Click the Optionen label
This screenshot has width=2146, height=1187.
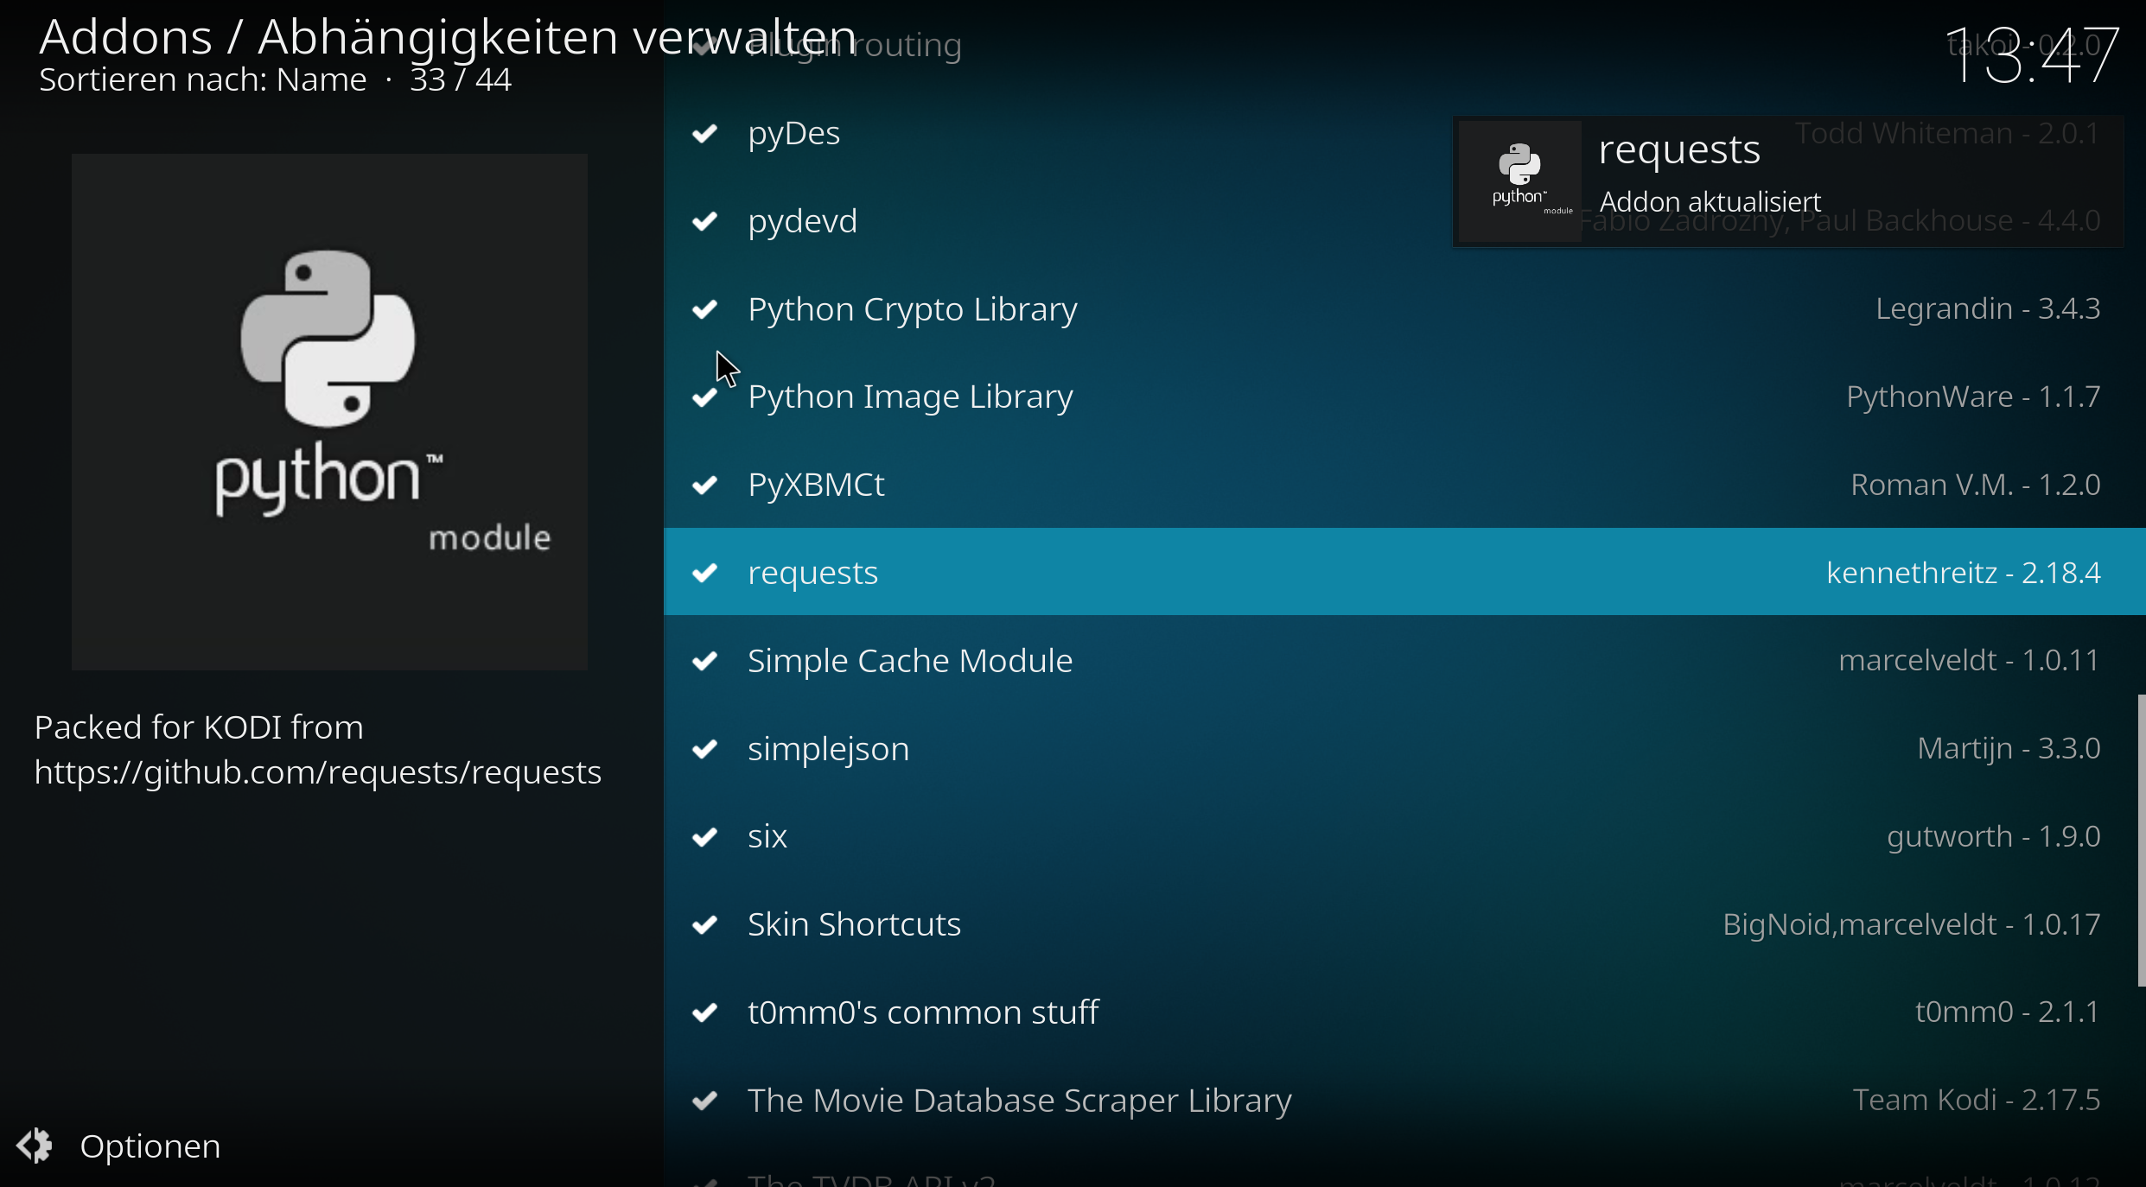pos(150,1146)
